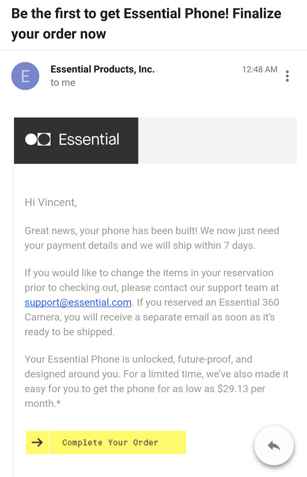Image resolution: width=307 pixels, height=477 pixels.
Task: Tap the sender avatar letter E
Action: tap(25, 76)
